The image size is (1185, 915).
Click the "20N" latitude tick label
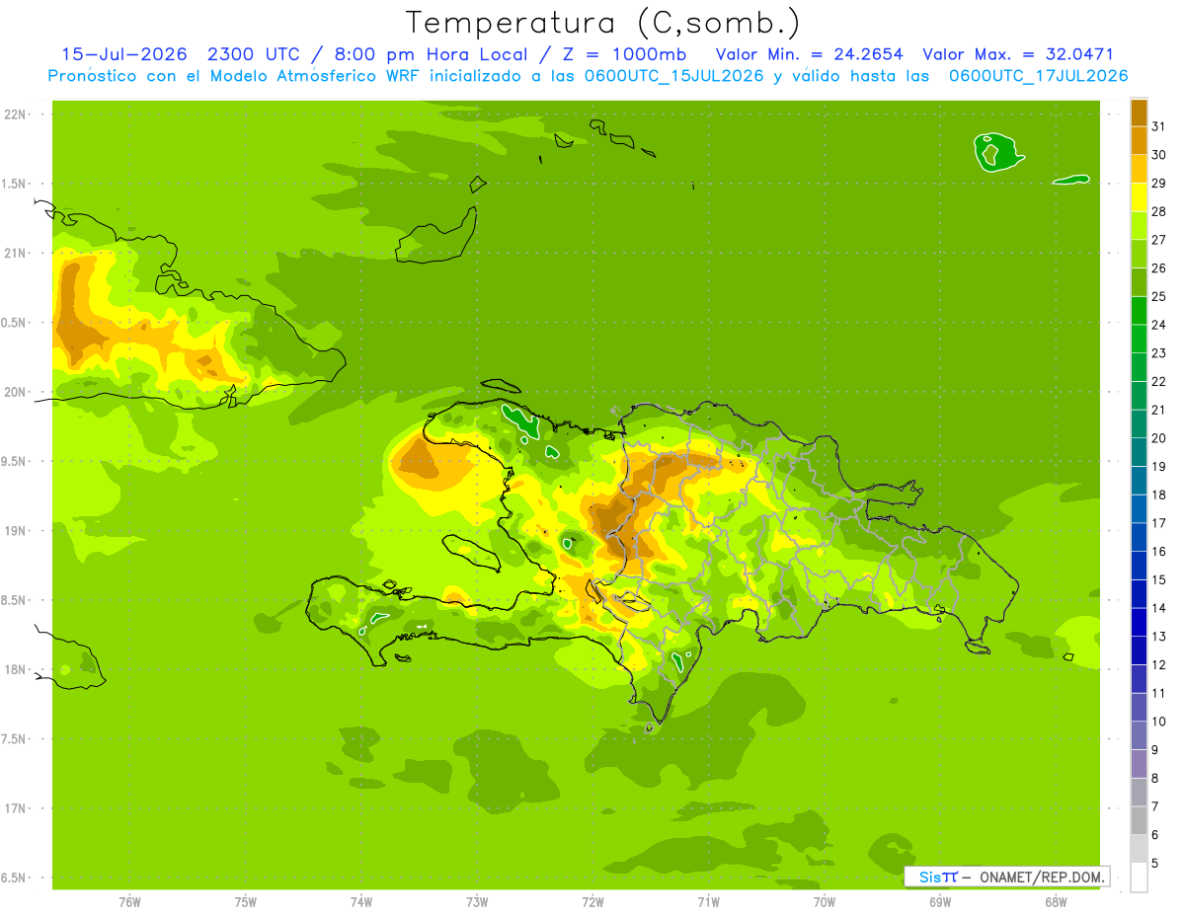click(15, 392)
